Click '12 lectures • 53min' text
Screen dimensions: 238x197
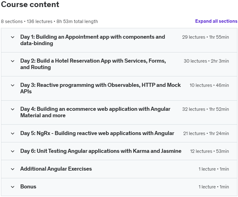click(209, 151)
